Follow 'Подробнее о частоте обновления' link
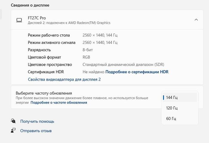This screenshot has width=209, height=143. point(59,102)
